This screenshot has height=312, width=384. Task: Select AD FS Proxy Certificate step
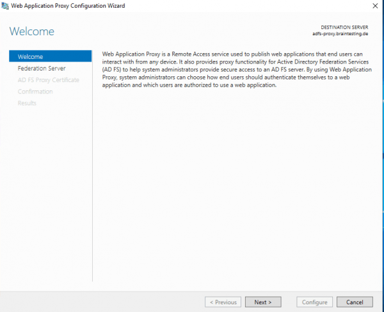tap(49, 80)
